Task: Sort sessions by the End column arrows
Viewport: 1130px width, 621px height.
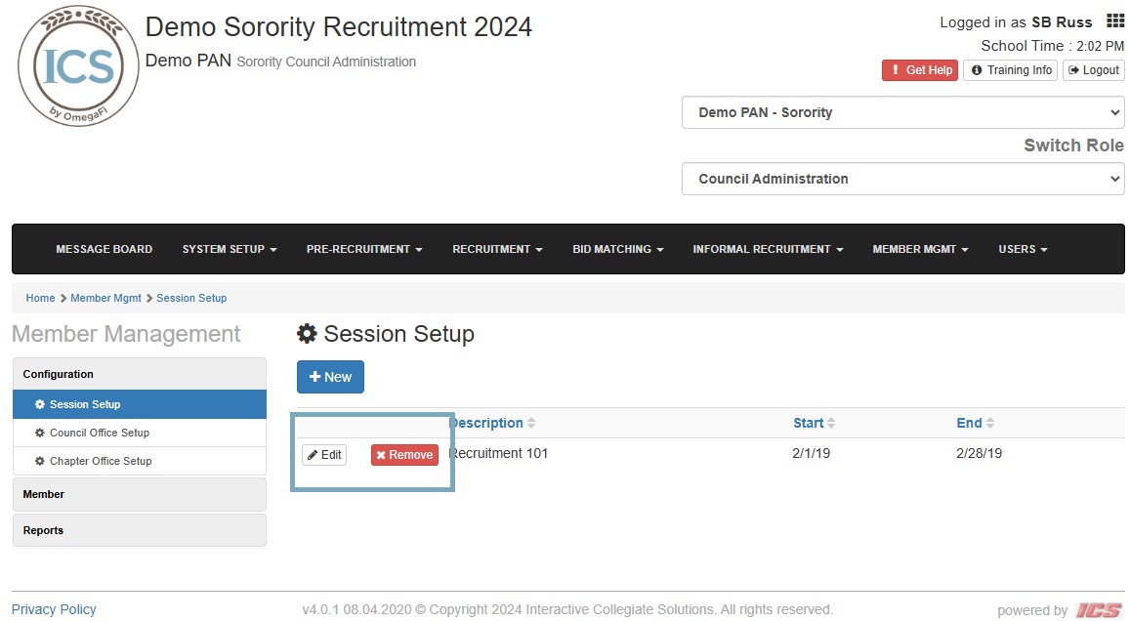Action: point(989,423)
